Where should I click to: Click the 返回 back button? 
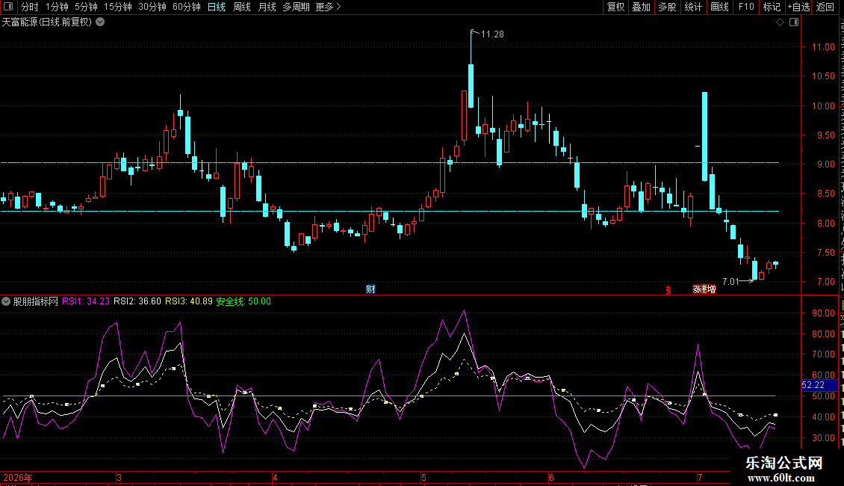tap(825, 7)
